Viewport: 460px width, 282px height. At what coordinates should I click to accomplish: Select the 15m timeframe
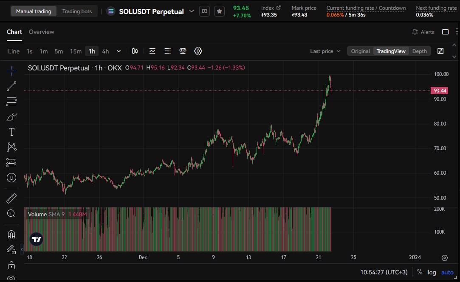click(76, 51)
